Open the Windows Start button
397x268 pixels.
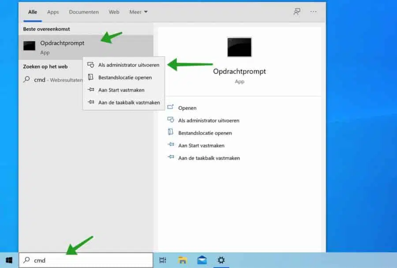(x=9, y=260)
